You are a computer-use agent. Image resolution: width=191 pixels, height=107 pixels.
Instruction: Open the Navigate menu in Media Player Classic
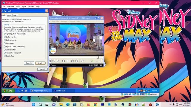coord(64,21)
